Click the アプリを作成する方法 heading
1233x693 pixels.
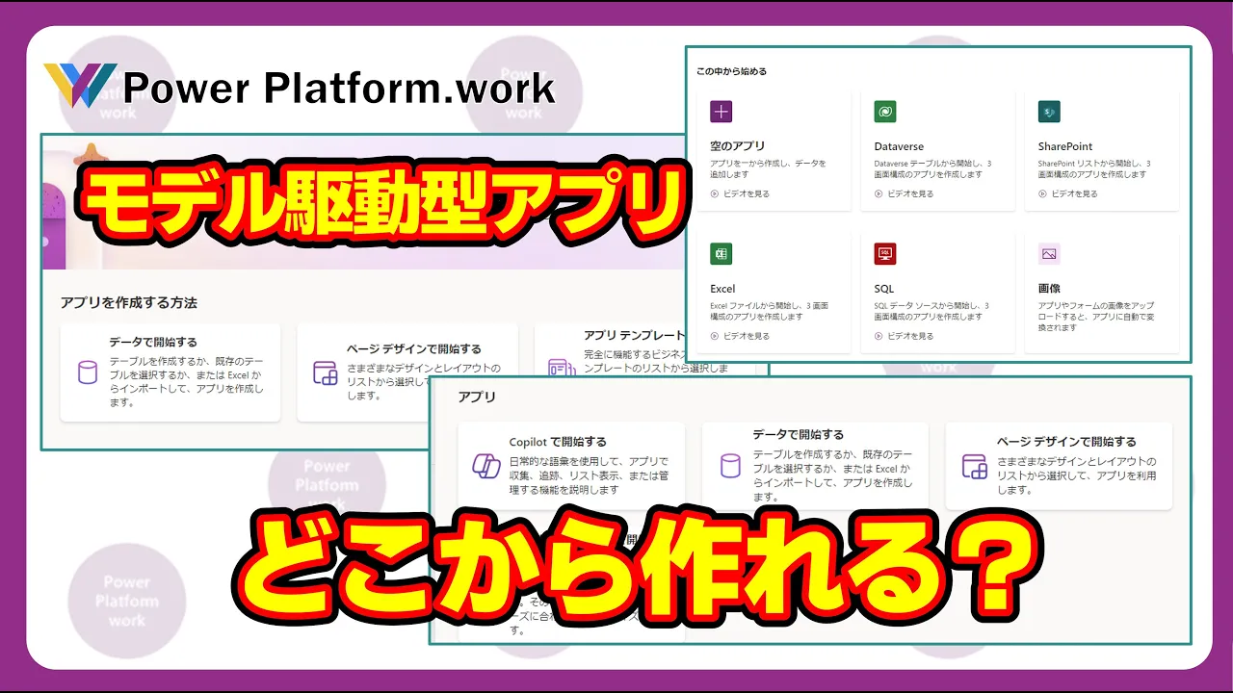click(x=128, y=302)
